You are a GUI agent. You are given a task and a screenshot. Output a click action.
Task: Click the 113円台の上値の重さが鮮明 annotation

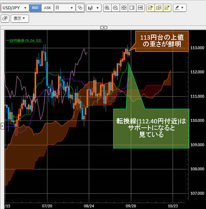tap(162, 41)
